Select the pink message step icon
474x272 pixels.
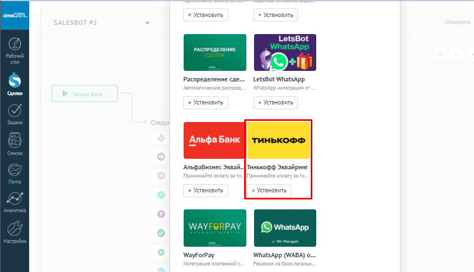click(161, 176)
